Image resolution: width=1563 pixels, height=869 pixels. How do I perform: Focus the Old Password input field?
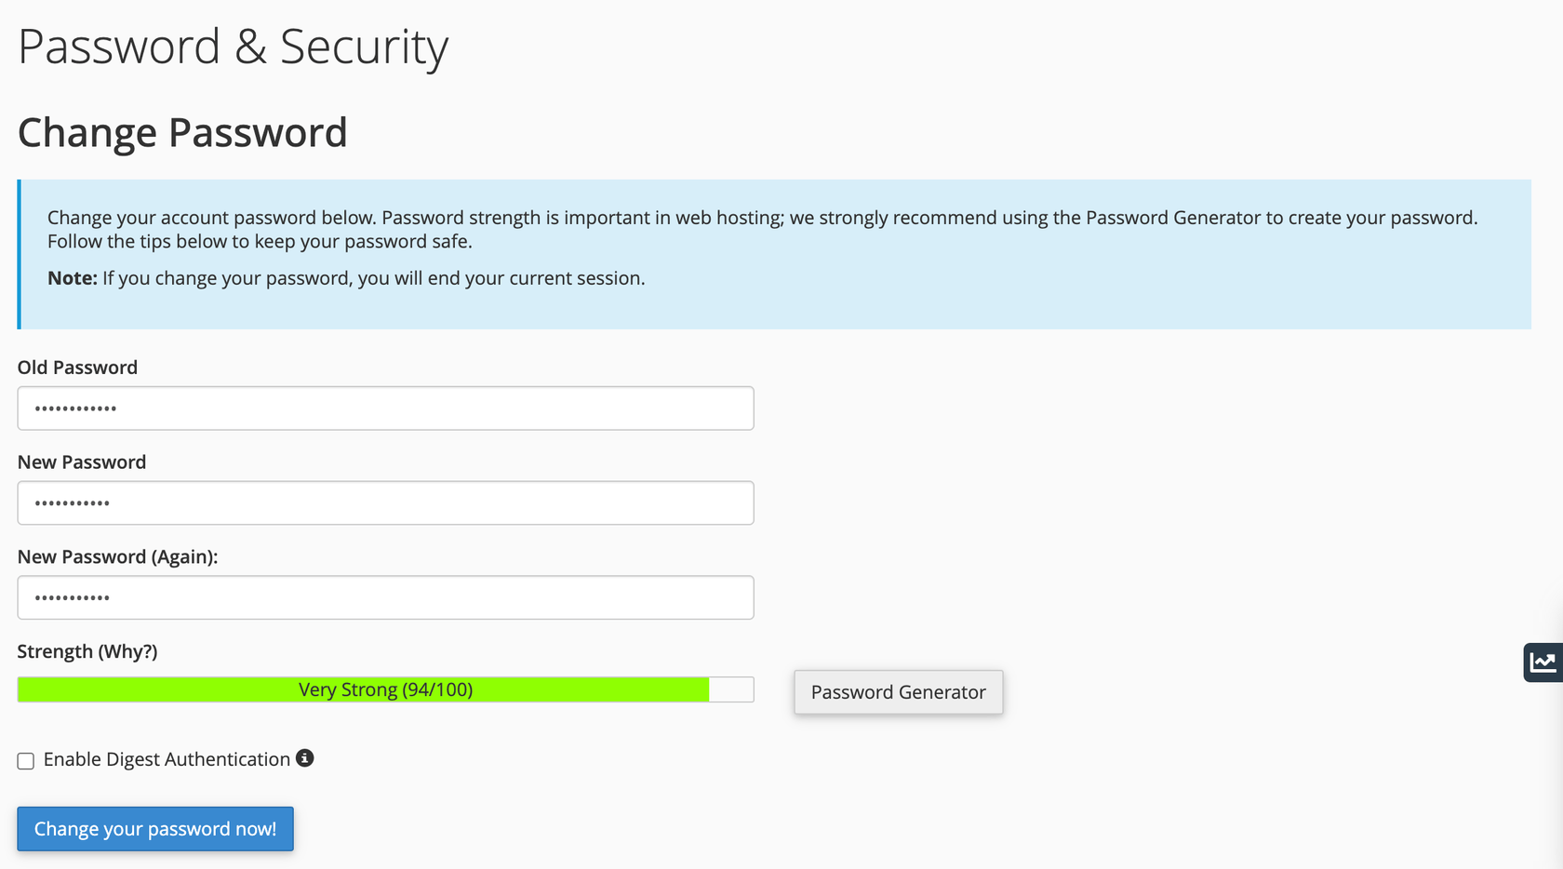(x=385, y=408)
